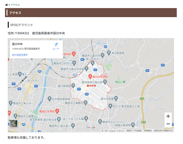Screen dimensions: 183x144
Task: Zoom in the map with plus button
Action: tap(168, 116)
